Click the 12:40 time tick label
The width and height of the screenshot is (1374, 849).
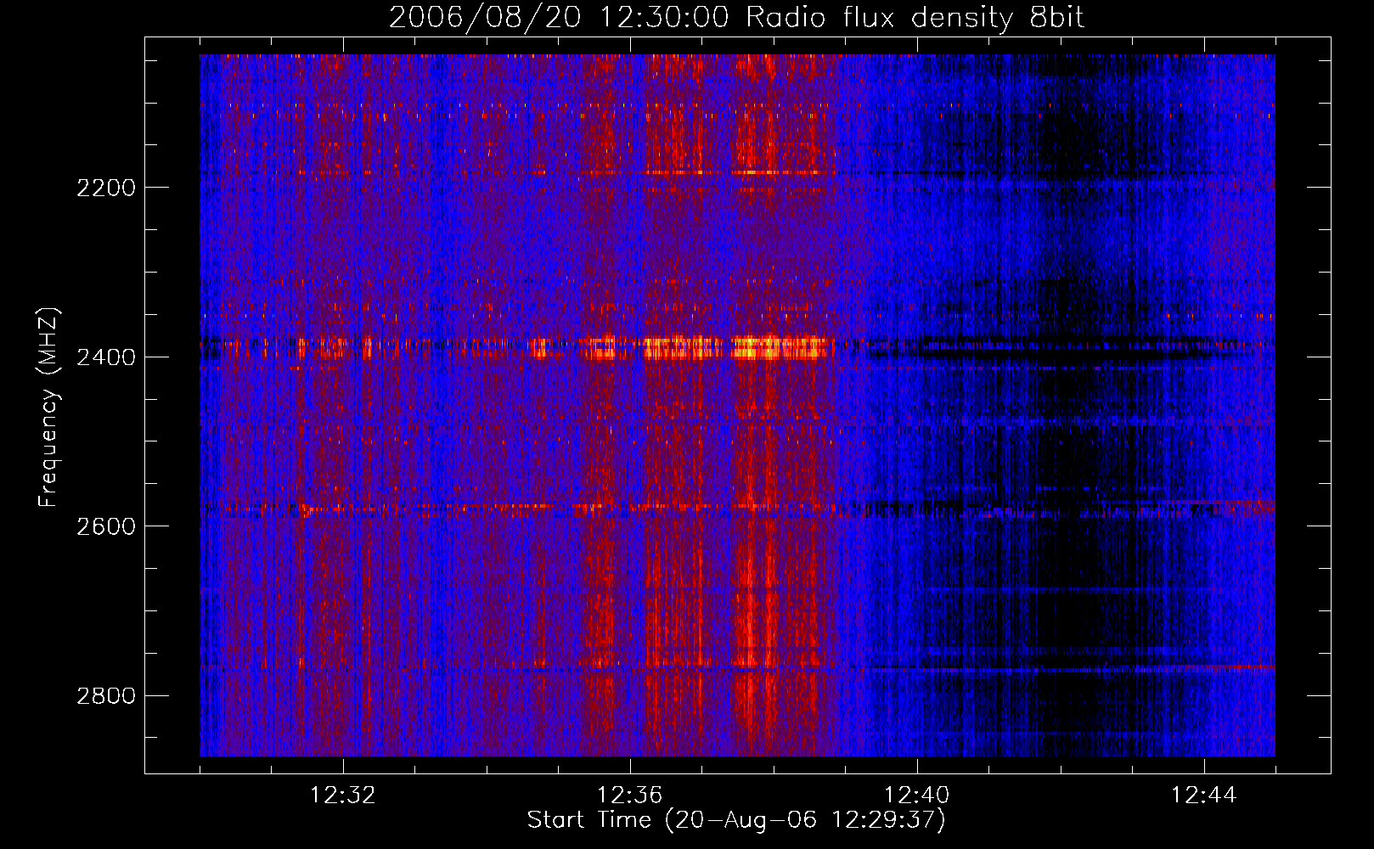coord(917,796)
